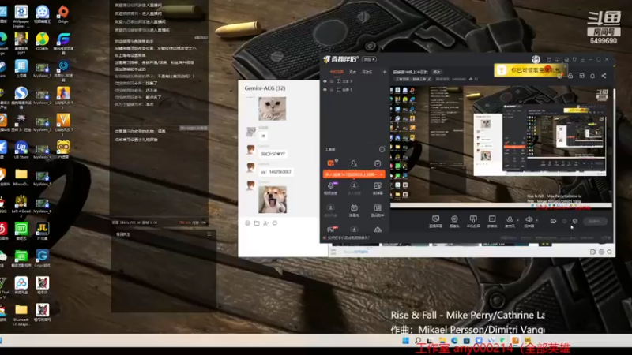Image resolution: width=632 pixels, height=355 pixels.
Task: Click screen capture source button in streaming toolbar
Action: pos(435,221)
